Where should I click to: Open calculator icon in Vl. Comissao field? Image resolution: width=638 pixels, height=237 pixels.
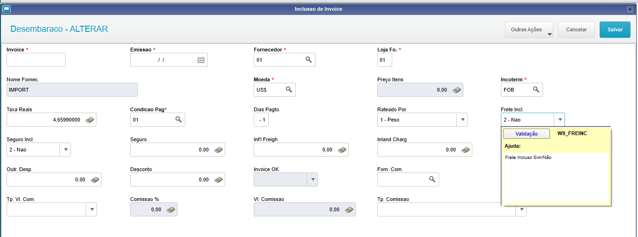point(349,209)
